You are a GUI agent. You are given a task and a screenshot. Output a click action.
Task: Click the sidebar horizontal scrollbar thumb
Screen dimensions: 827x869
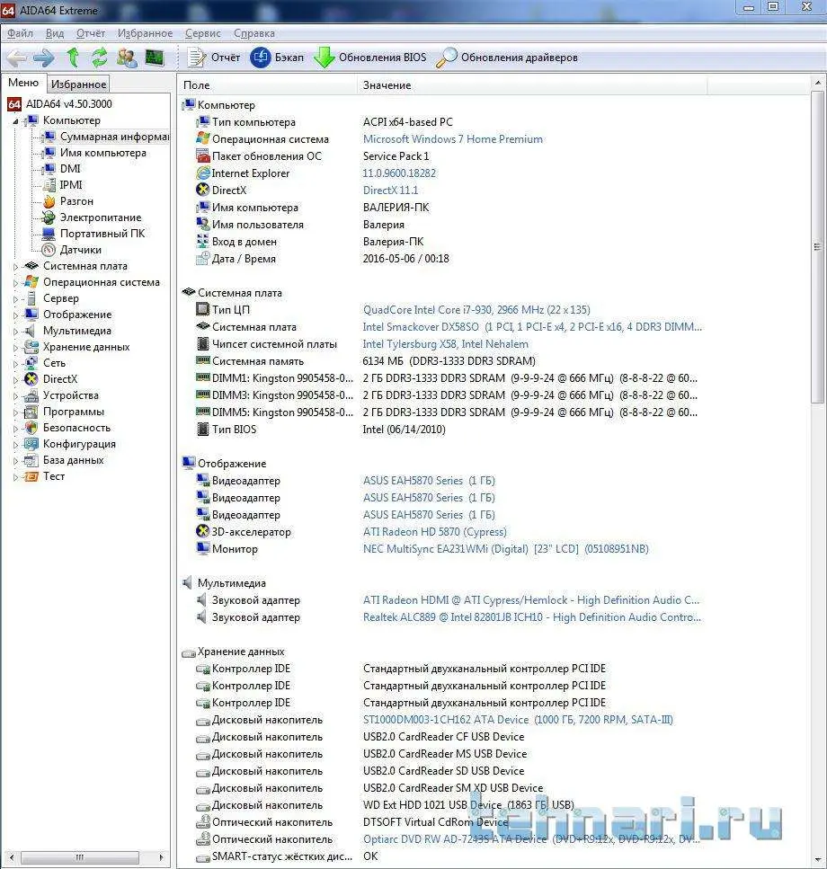pos(79,857)
